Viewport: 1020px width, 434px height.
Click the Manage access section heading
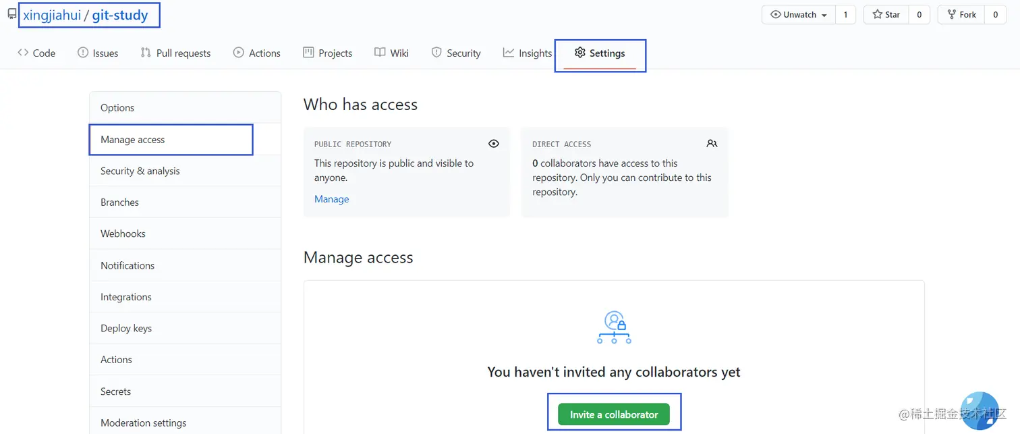click(x=358, y=258)
